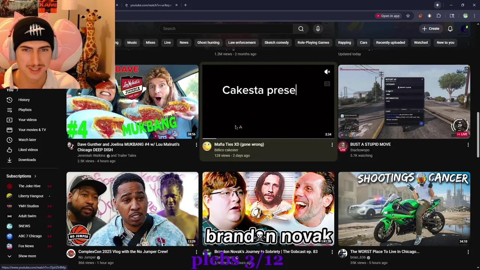Open a new browser tab

[185, 5]
